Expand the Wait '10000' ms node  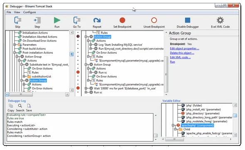(x=86, y=88)
